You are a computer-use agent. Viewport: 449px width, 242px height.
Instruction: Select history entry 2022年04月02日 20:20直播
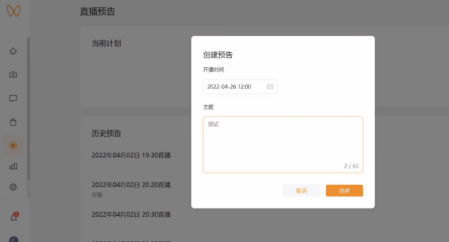click(x=131, y=185)
